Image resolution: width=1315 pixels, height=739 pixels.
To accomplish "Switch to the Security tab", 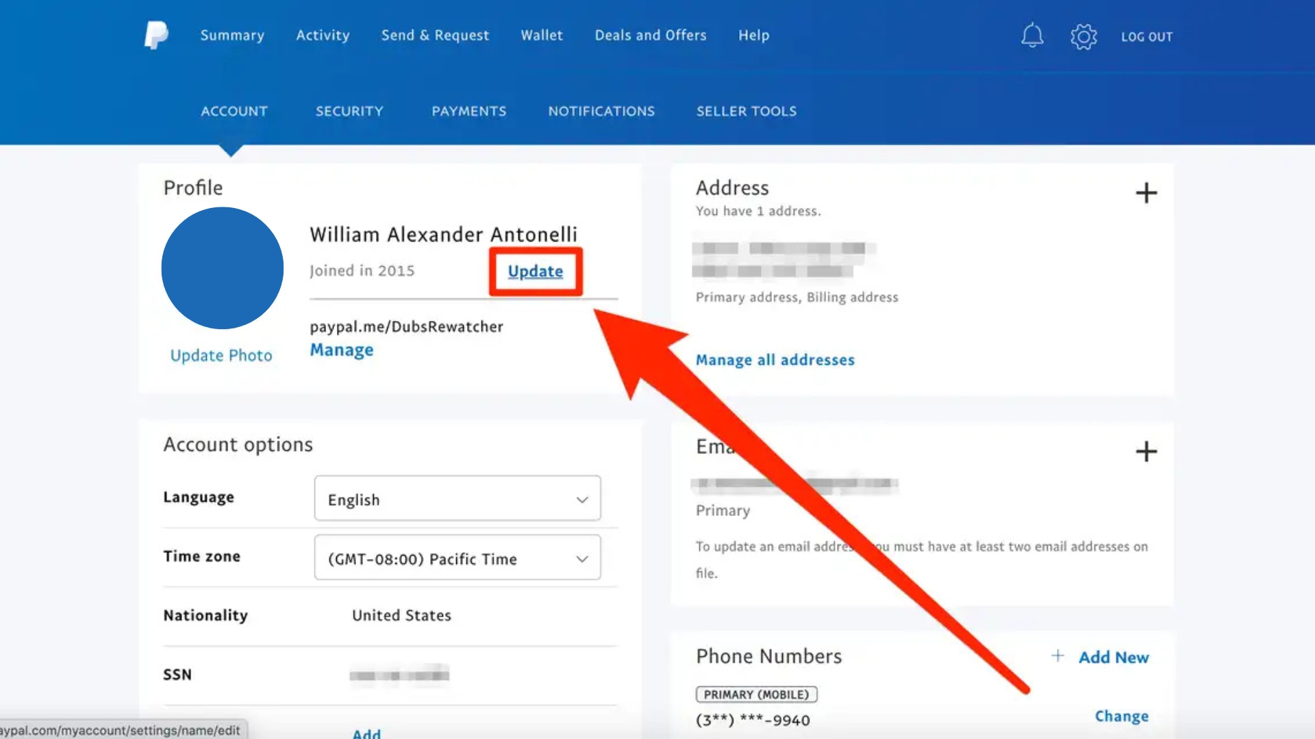I will point(349,111).
